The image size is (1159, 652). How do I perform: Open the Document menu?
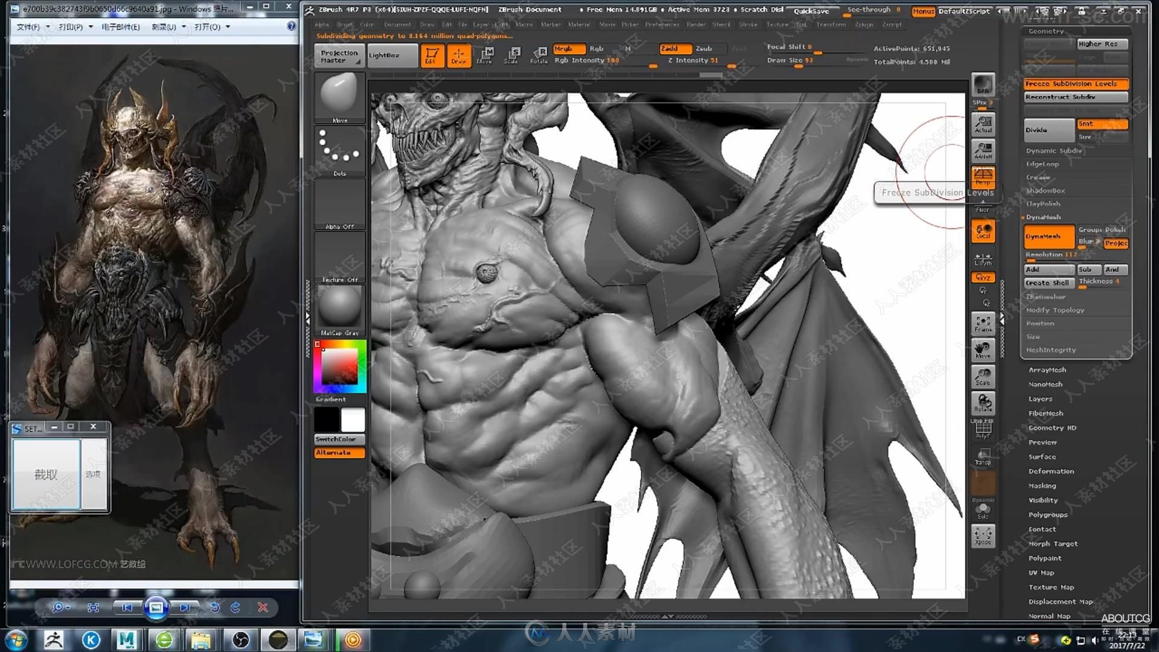pos(397,25)
